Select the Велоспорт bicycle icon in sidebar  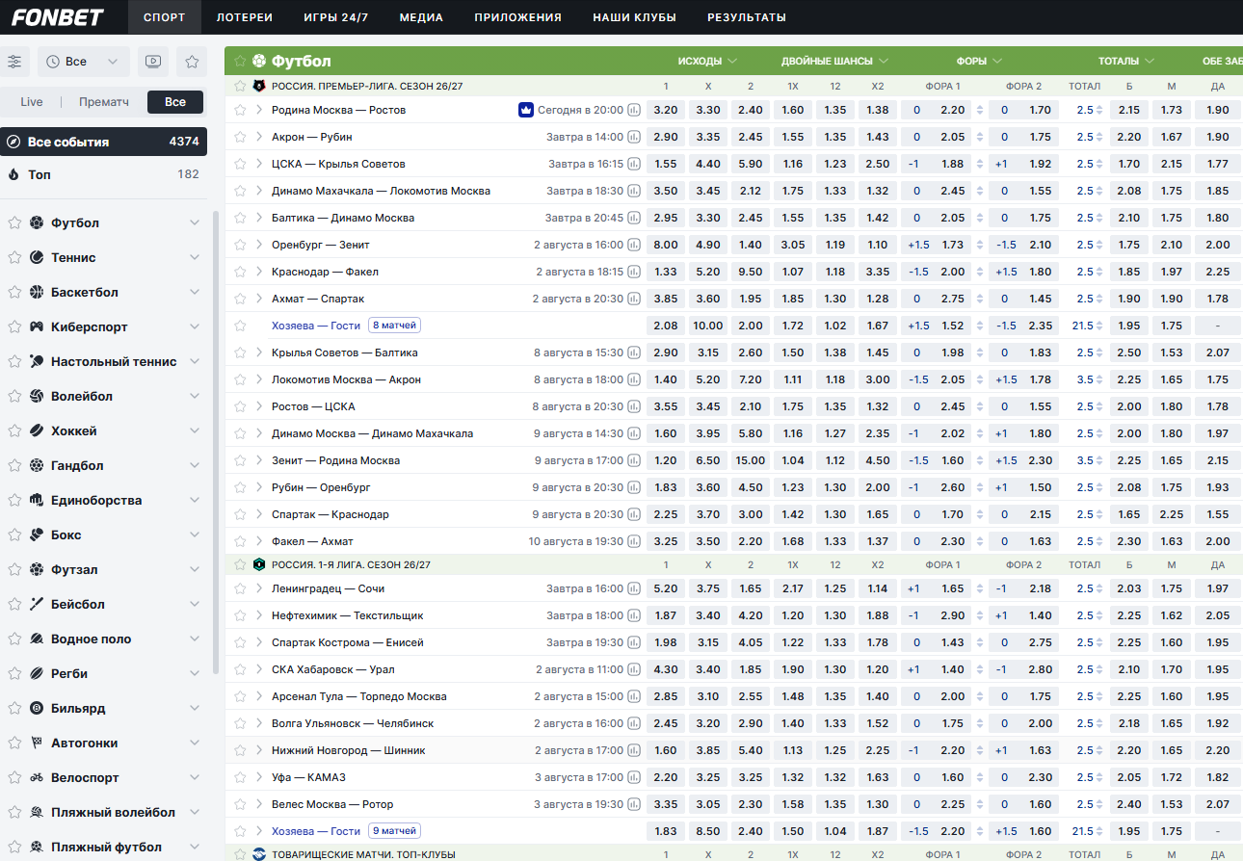(37, 777)
